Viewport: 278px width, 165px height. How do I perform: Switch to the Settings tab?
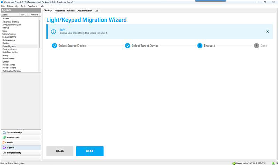click(x=48, y=10)
